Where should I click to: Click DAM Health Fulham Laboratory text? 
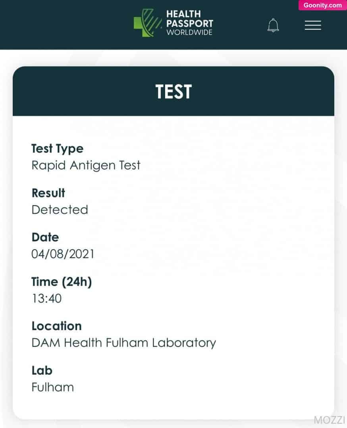click(x=123, y=342)
